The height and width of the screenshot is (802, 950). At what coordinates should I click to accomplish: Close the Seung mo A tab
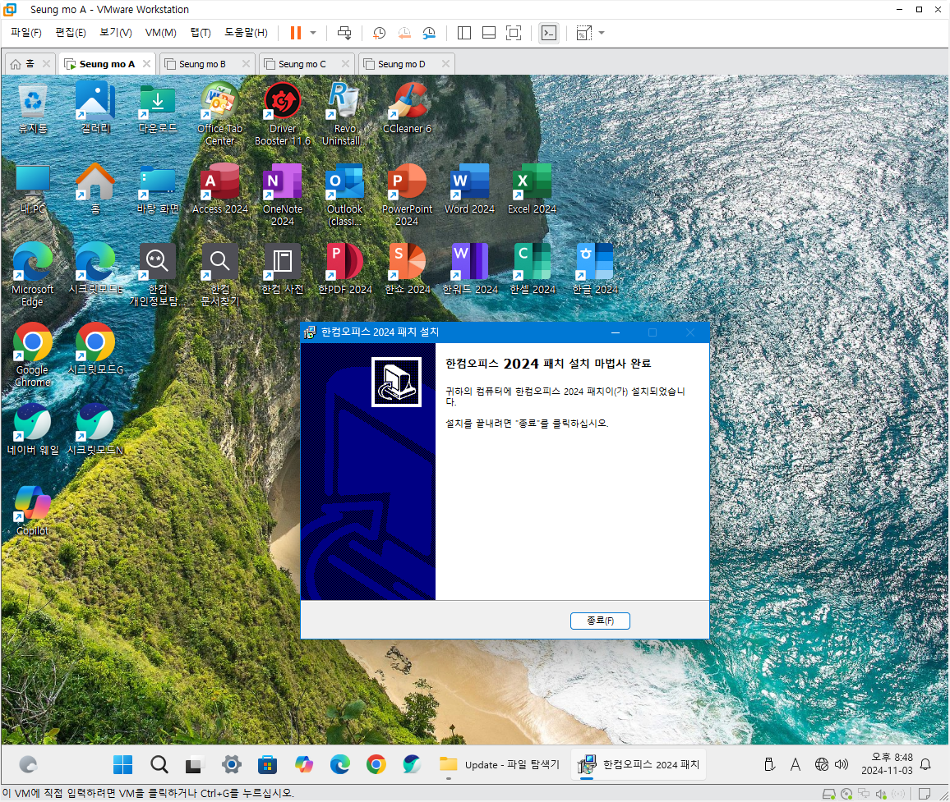click(146, 63)
